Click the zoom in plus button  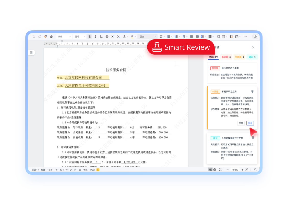(x=242, y=170)
